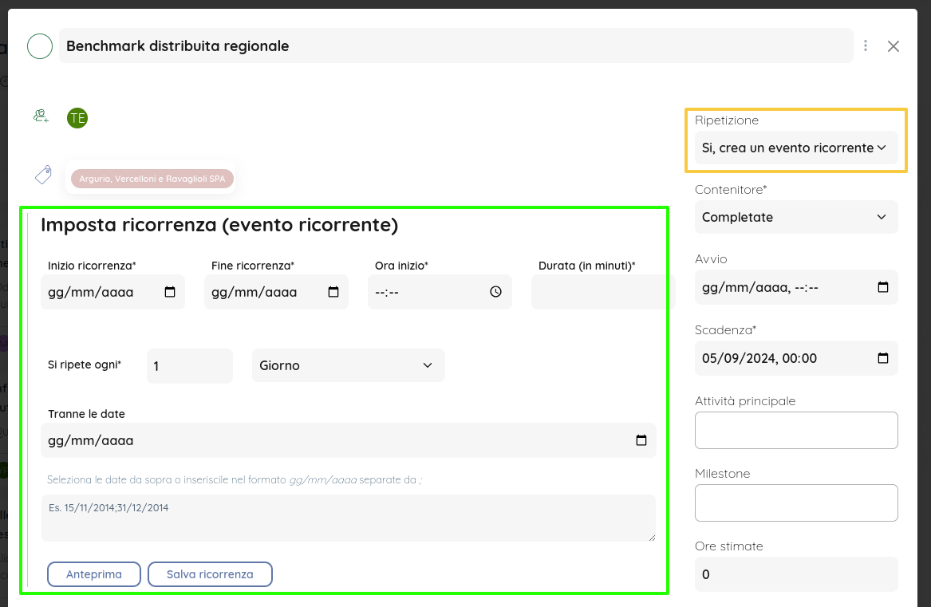Click the Attività principale input field

point(795,431)
